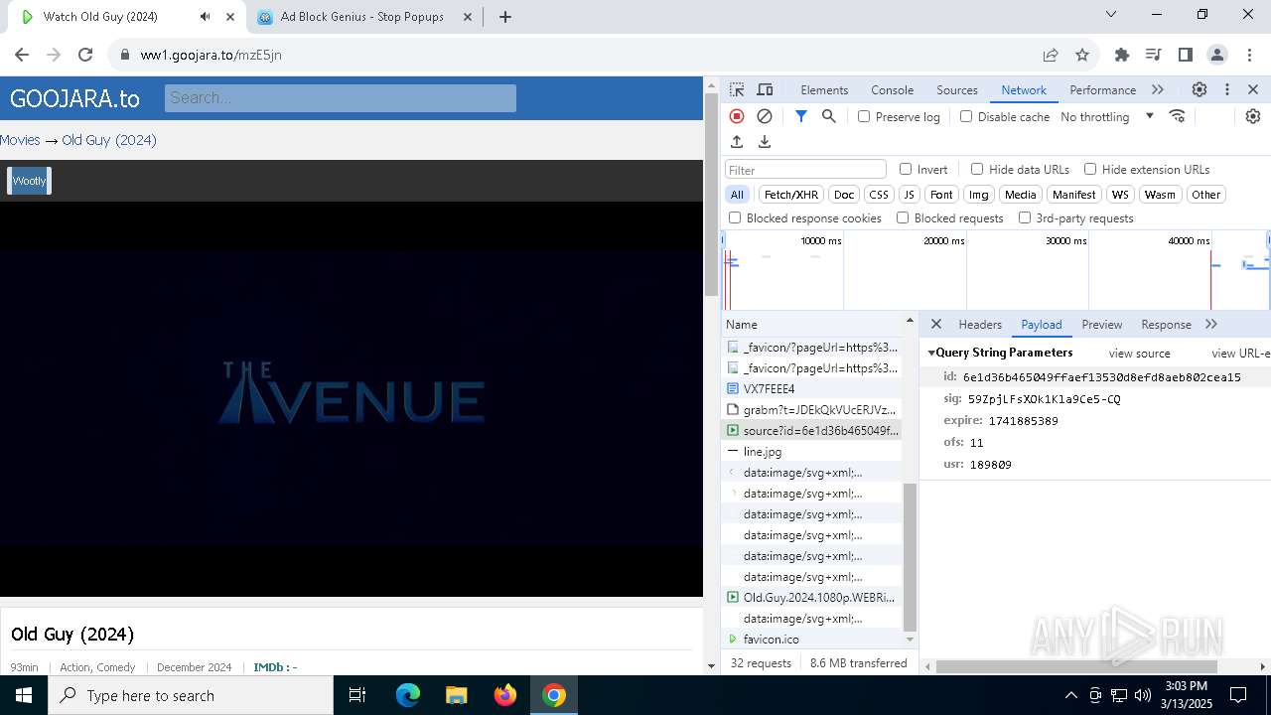Select the All request type filter

(x=737, y=195)
